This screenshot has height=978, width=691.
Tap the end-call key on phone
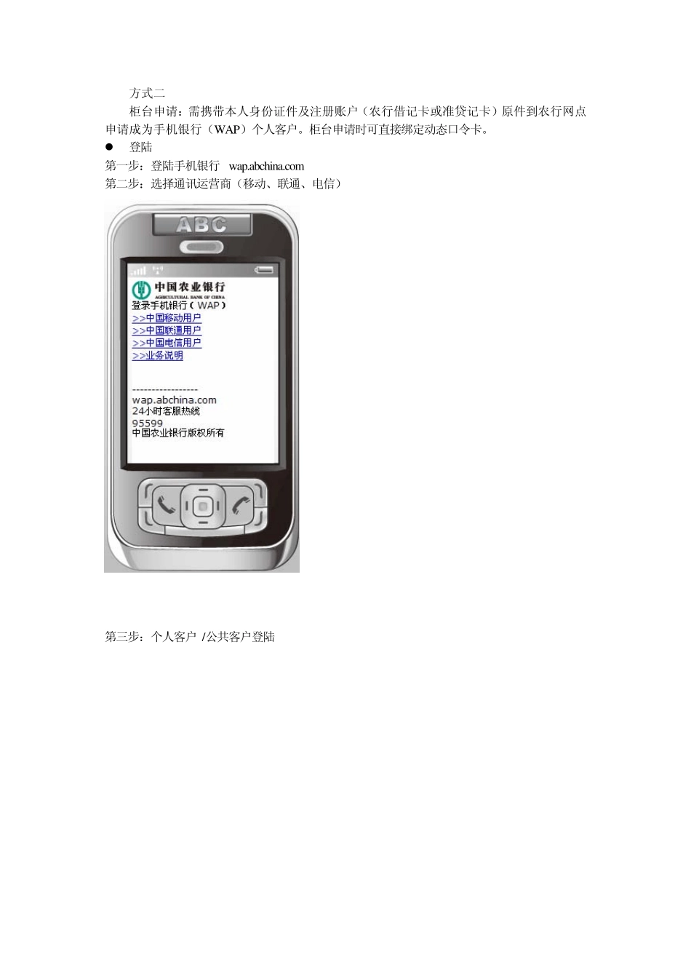tap(241, 505)
